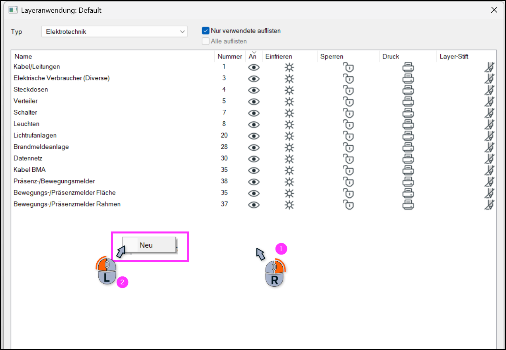Image resolution: width=506 pixels, height=350 pixels.
Task: Toggle freeze icon for Steckdosen layer
Action: pos(289,90)
